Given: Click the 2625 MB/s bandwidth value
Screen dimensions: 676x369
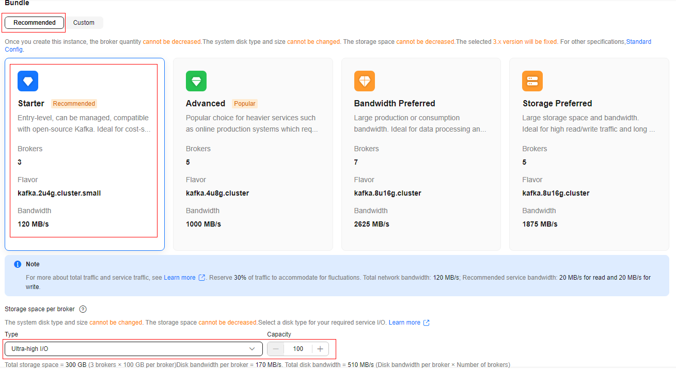Looking at the screenshot, I should click(x=372, y=224).
